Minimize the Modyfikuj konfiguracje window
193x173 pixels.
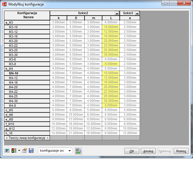[x=166, y=3]
